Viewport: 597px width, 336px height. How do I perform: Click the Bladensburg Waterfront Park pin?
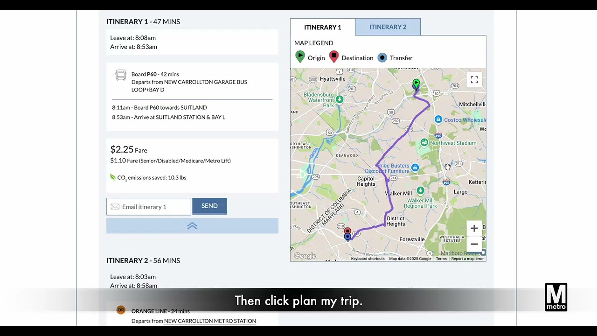pyautogui.click(x=340, y=99)
